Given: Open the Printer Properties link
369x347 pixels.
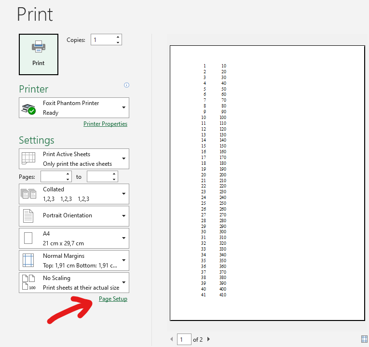Looking at the screenshot, I should (105, 124).
